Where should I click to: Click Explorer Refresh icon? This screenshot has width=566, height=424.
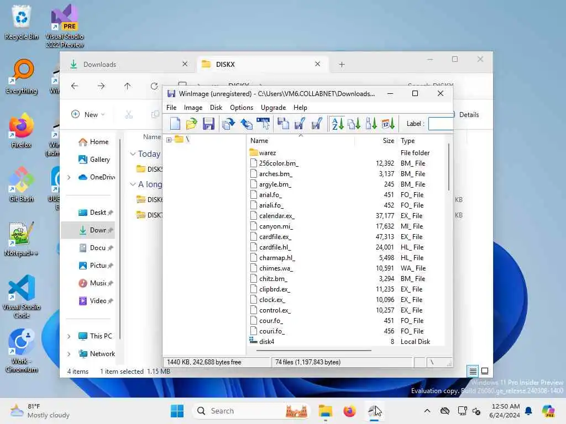click(x=154, y=86)
